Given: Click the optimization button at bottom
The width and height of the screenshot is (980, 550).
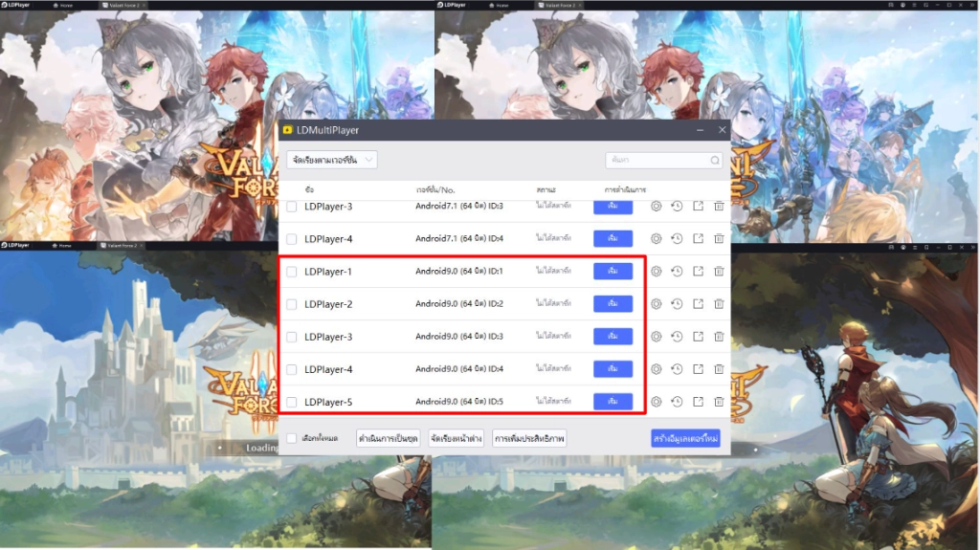Looking at the screenshot, I should click(528, 438).
